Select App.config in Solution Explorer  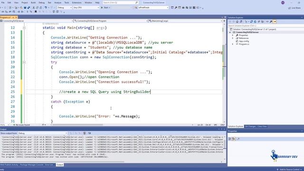point(244,41)
